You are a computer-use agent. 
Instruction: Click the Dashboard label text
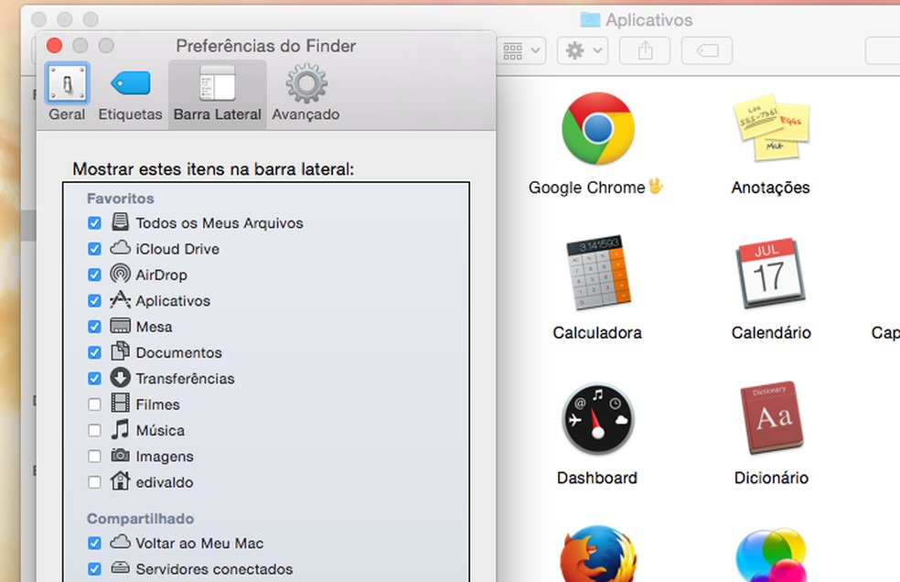[x=597, y=478]
